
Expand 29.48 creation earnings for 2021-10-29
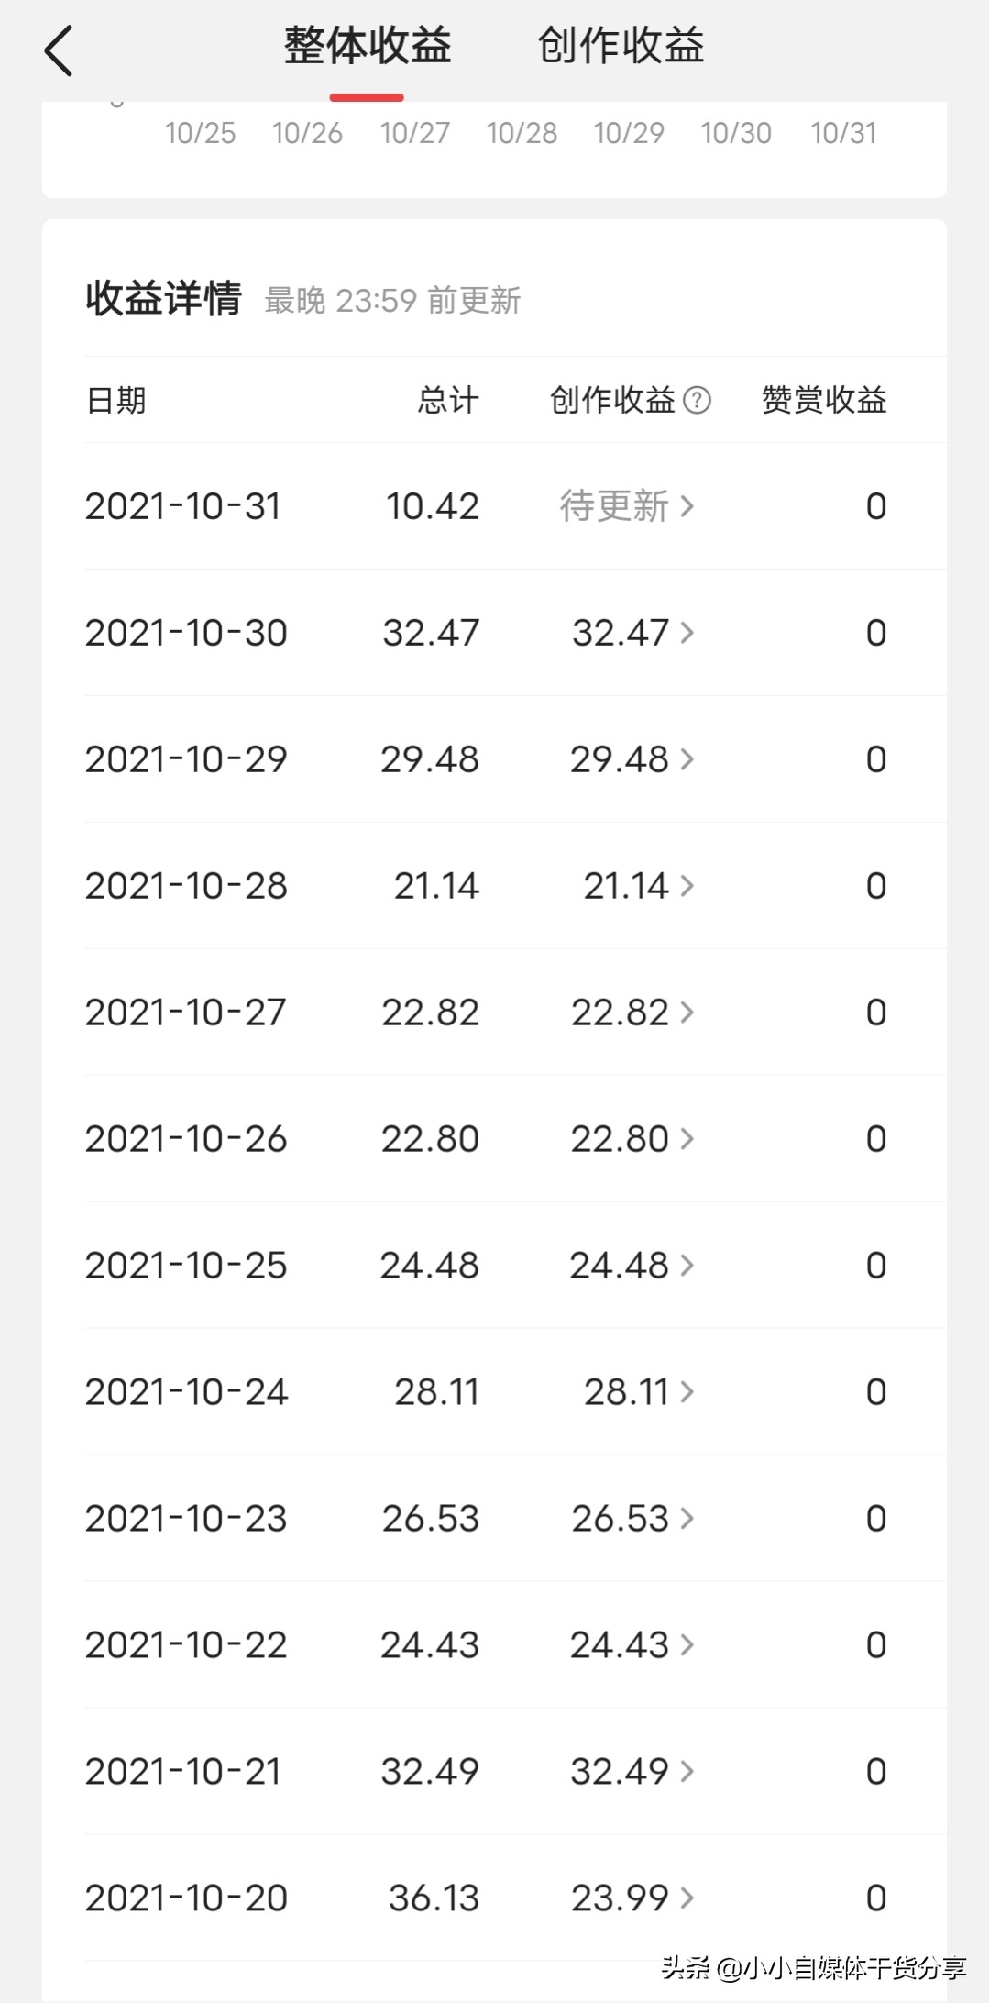click(x=632, y=759)
